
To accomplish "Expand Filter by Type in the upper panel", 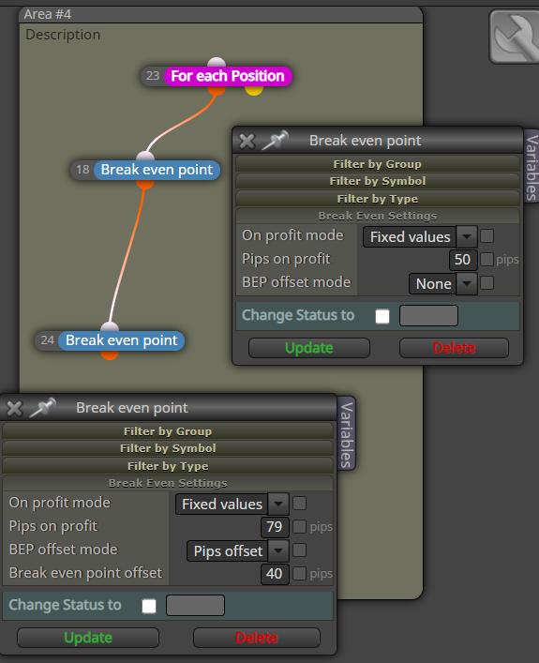I will point(378,199).
